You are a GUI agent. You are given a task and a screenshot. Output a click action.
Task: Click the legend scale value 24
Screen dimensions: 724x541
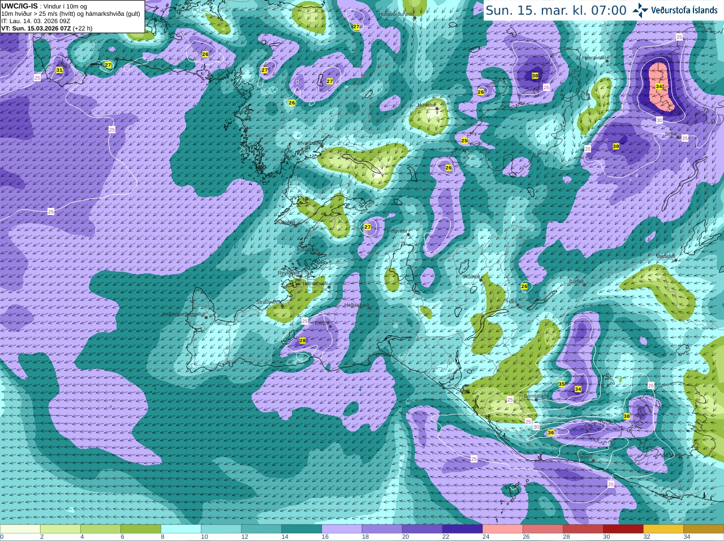point(486,537)
